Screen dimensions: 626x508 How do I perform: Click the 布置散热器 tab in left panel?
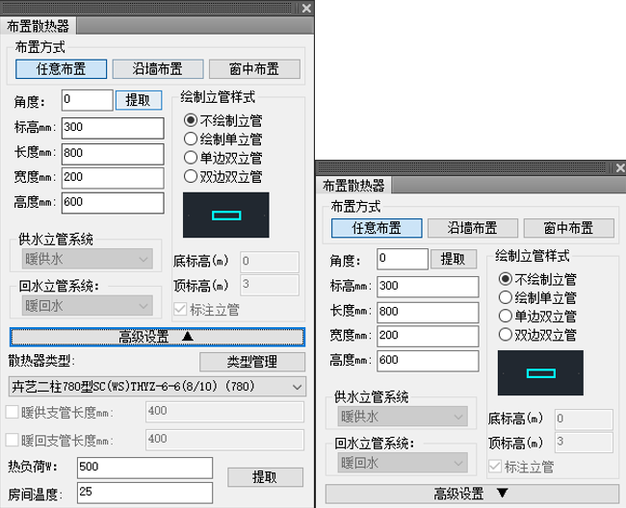point(39,27)
